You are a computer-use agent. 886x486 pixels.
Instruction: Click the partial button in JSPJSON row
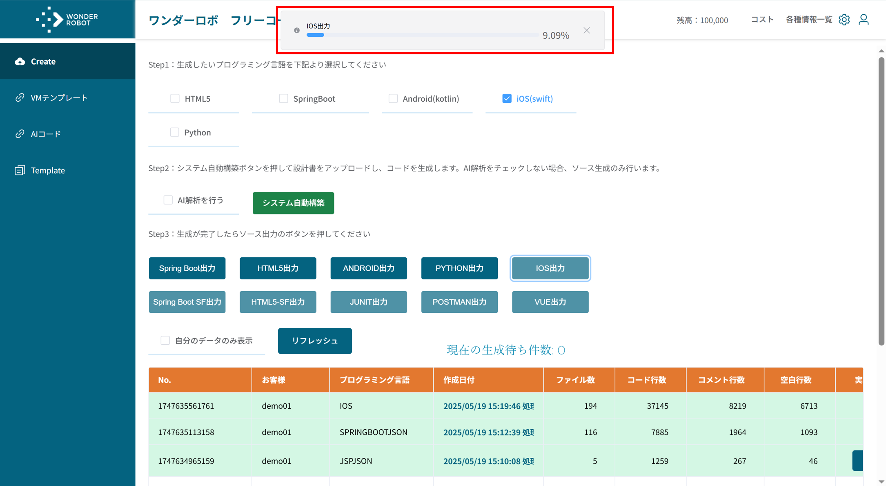click(857, 461)
